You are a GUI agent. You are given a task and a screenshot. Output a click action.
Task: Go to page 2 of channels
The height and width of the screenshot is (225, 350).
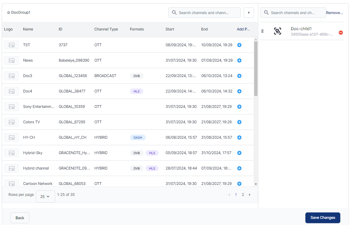point(243,195)
